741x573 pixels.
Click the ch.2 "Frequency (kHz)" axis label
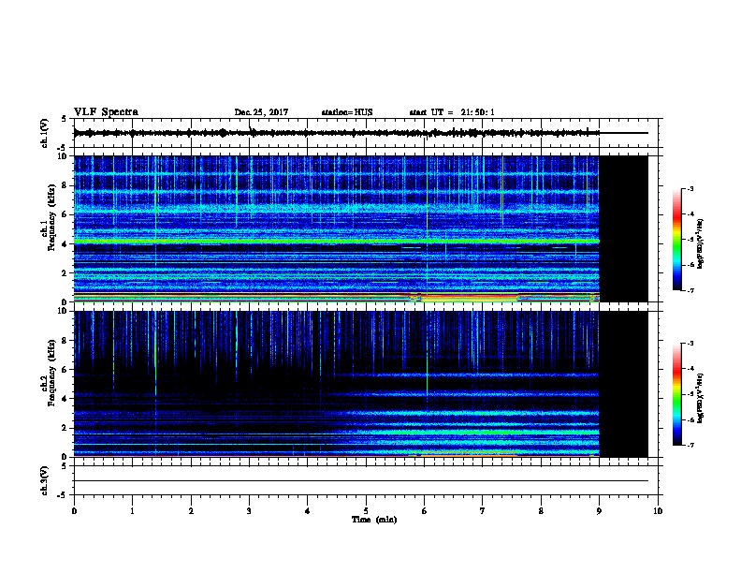click(x=51, y=373)
